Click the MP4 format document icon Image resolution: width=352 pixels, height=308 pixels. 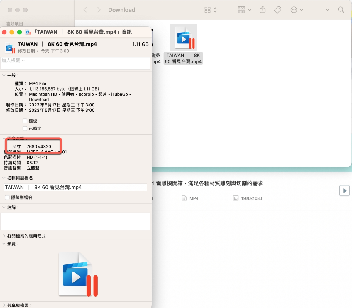pyautogui.click(x=184, y=198)
